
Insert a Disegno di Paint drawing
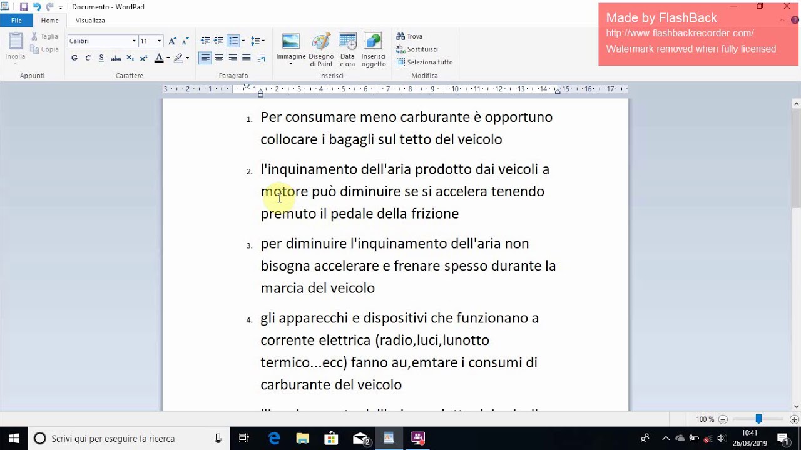click(321, 50)
